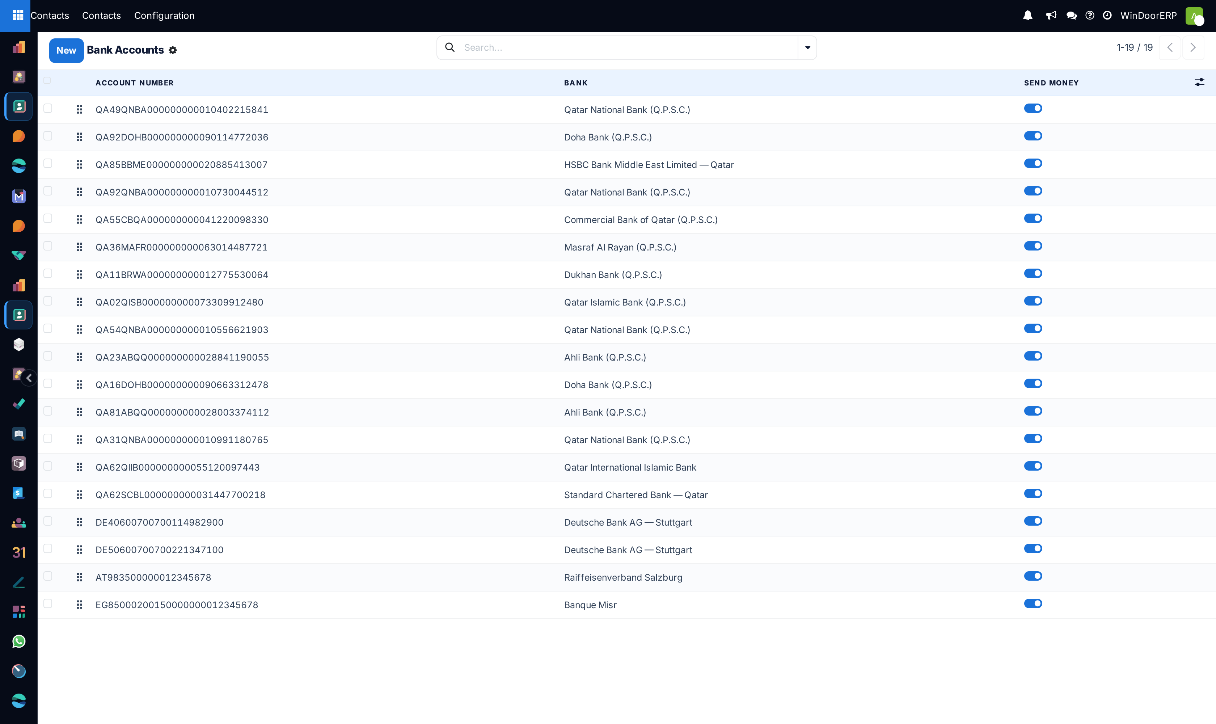This screenshot has width=1216, height=724.
Task: Click bank cell of DE50600700700221347100 row
Action: point(628,550)
